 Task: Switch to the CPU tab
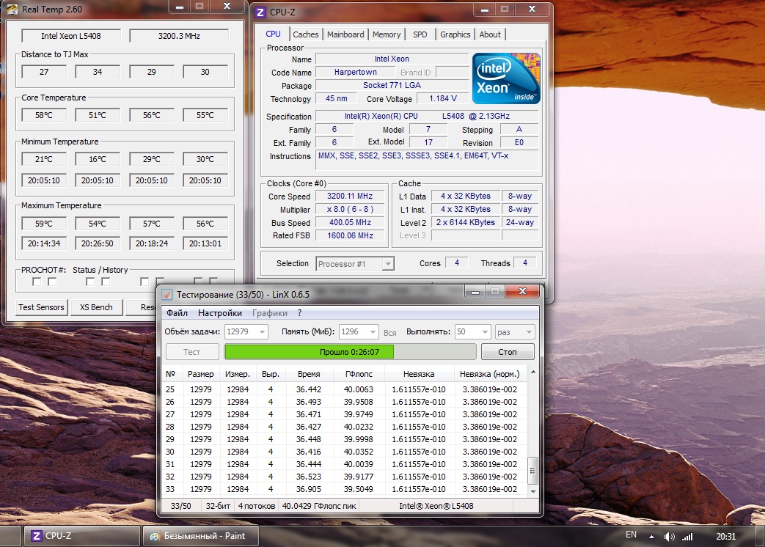click(x=273, y=34)
